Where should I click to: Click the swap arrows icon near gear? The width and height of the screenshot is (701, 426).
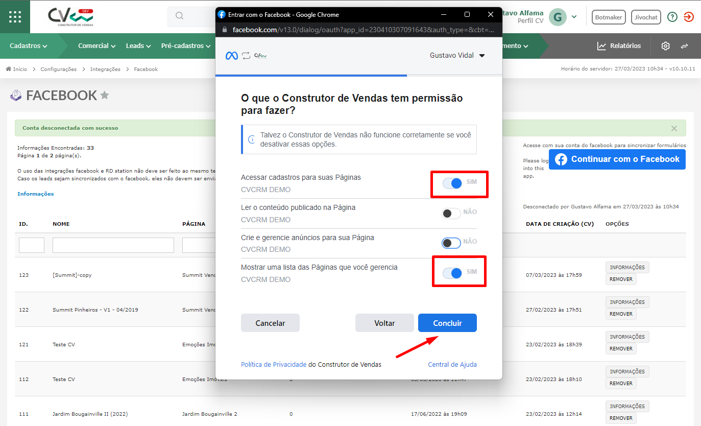click(684, 46)
